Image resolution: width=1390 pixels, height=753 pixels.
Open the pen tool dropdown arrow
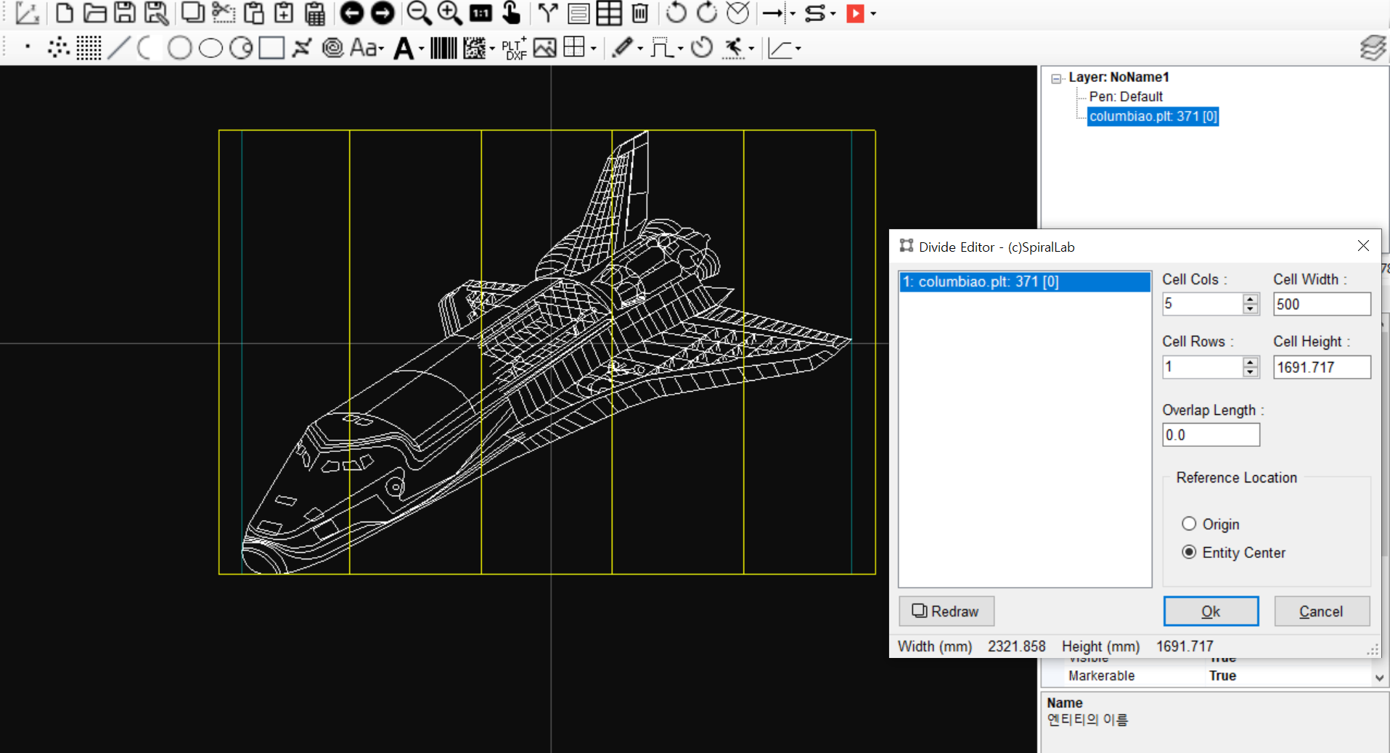640,49
